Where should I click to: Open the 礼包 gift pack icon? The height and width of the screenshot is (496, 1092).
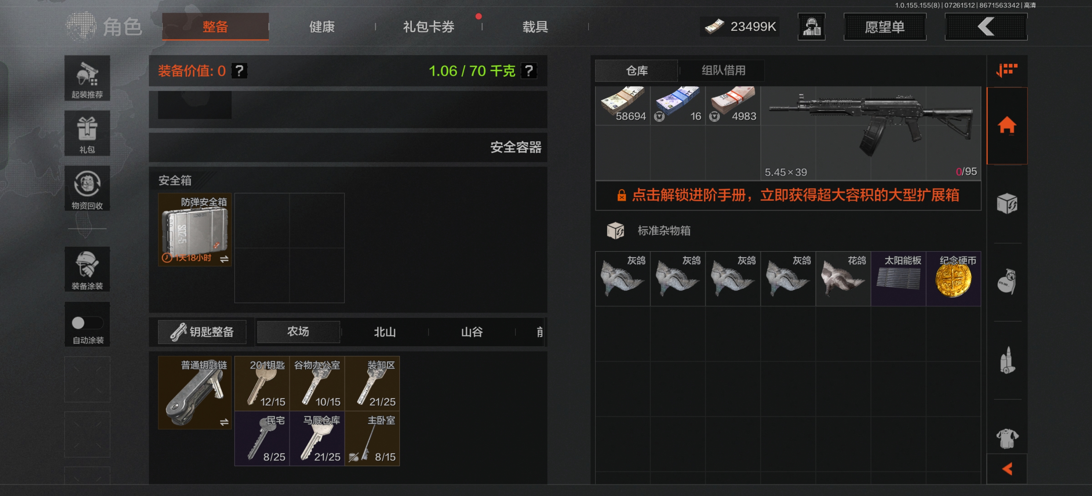click(x=87, y=133)
